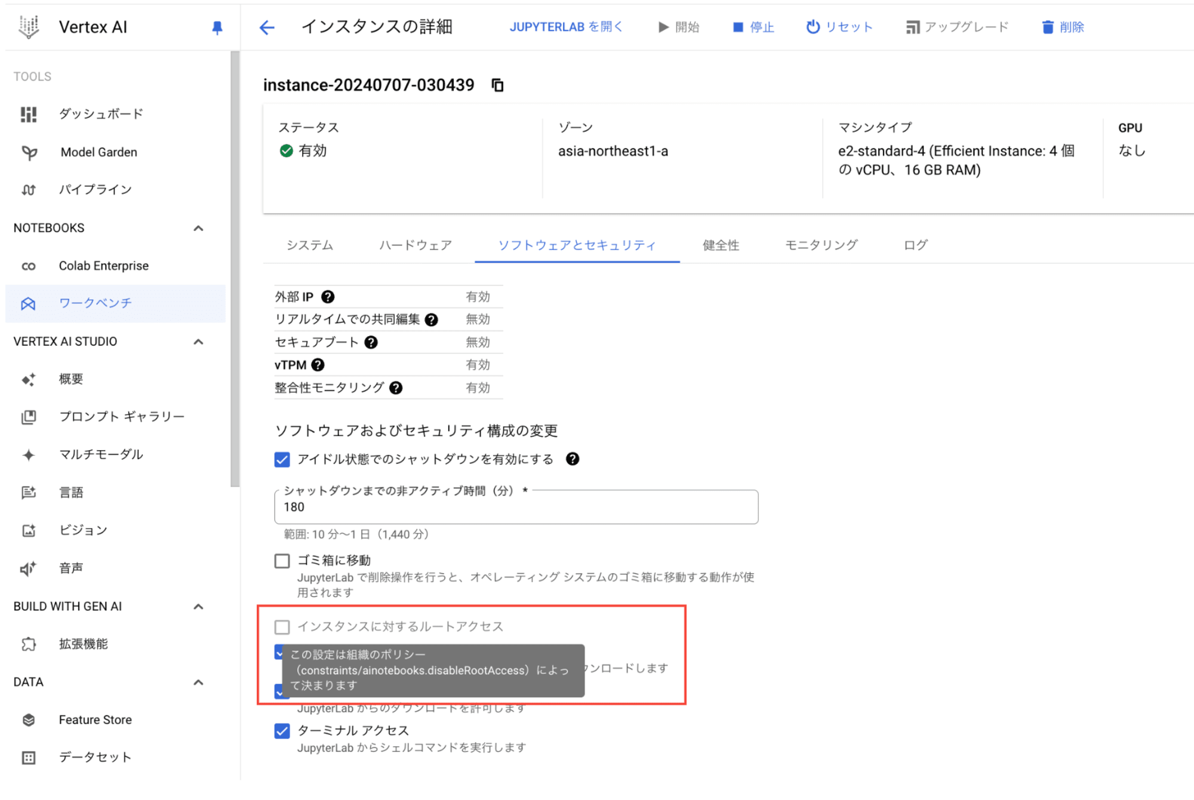Screen dimensions: 1194x800
Task: Open the モニタリング tab
Action: (x=821, y=245)
